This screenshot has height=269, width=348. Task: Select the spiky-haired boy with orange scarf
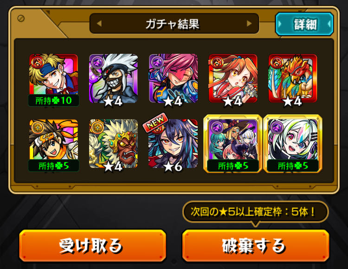[54, 145]
